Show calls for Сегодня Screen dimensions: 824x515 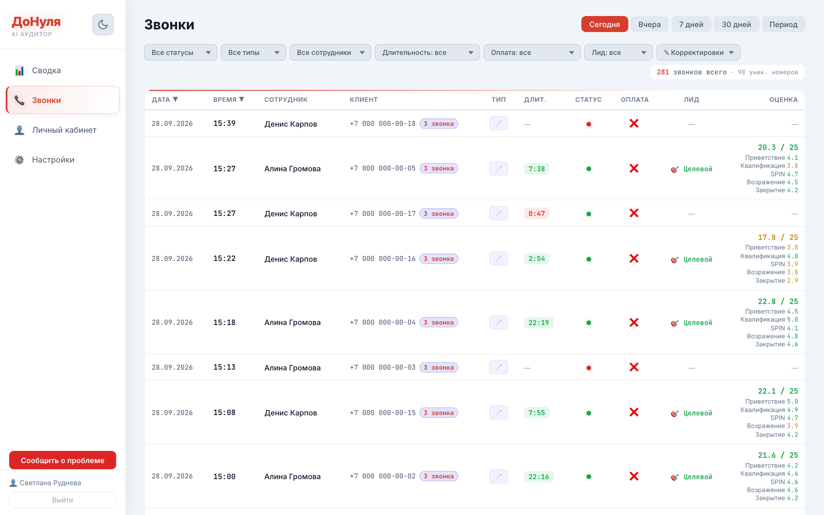605,24
